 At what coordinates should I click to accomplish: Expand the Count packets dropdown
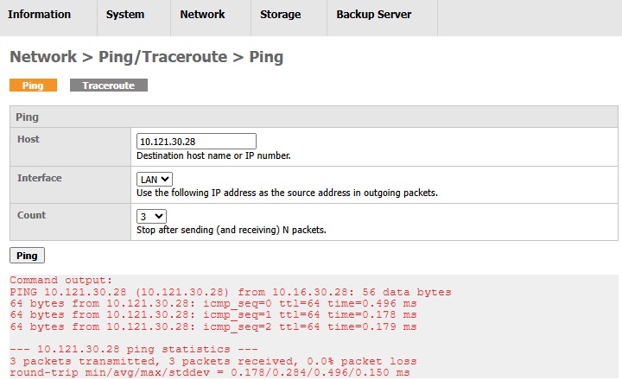click(x=151, y=216)
